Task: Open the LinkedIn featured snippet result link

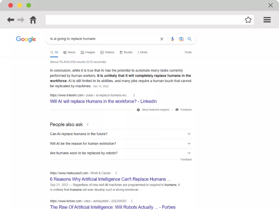Action: point(103,101)
